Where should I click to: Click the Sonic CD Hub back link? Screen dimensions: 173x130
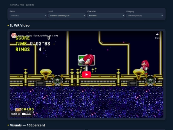click(x=21, y=5)
